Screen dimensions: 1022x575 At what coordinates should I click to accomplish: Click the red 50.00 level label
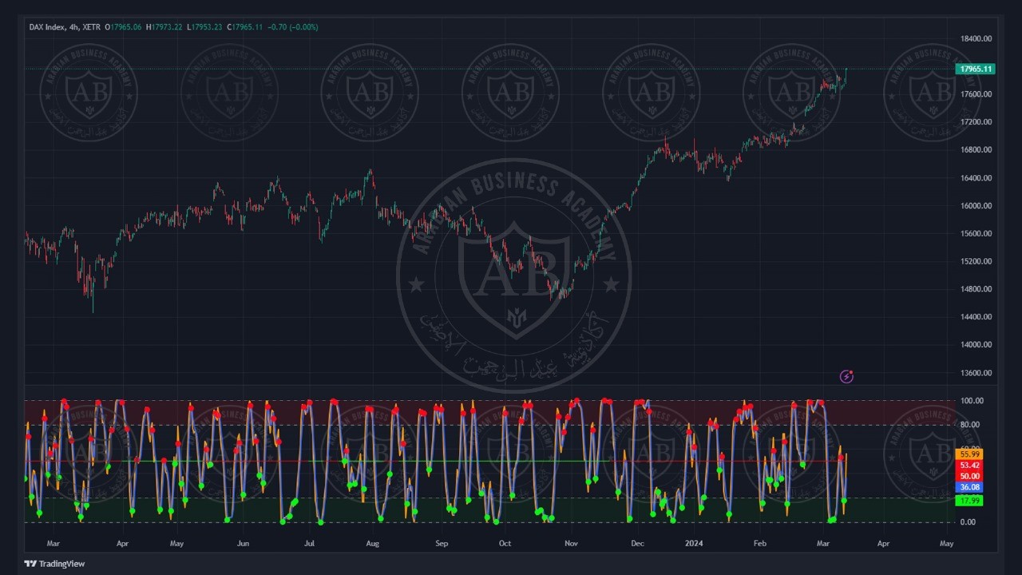click(969, 477)
